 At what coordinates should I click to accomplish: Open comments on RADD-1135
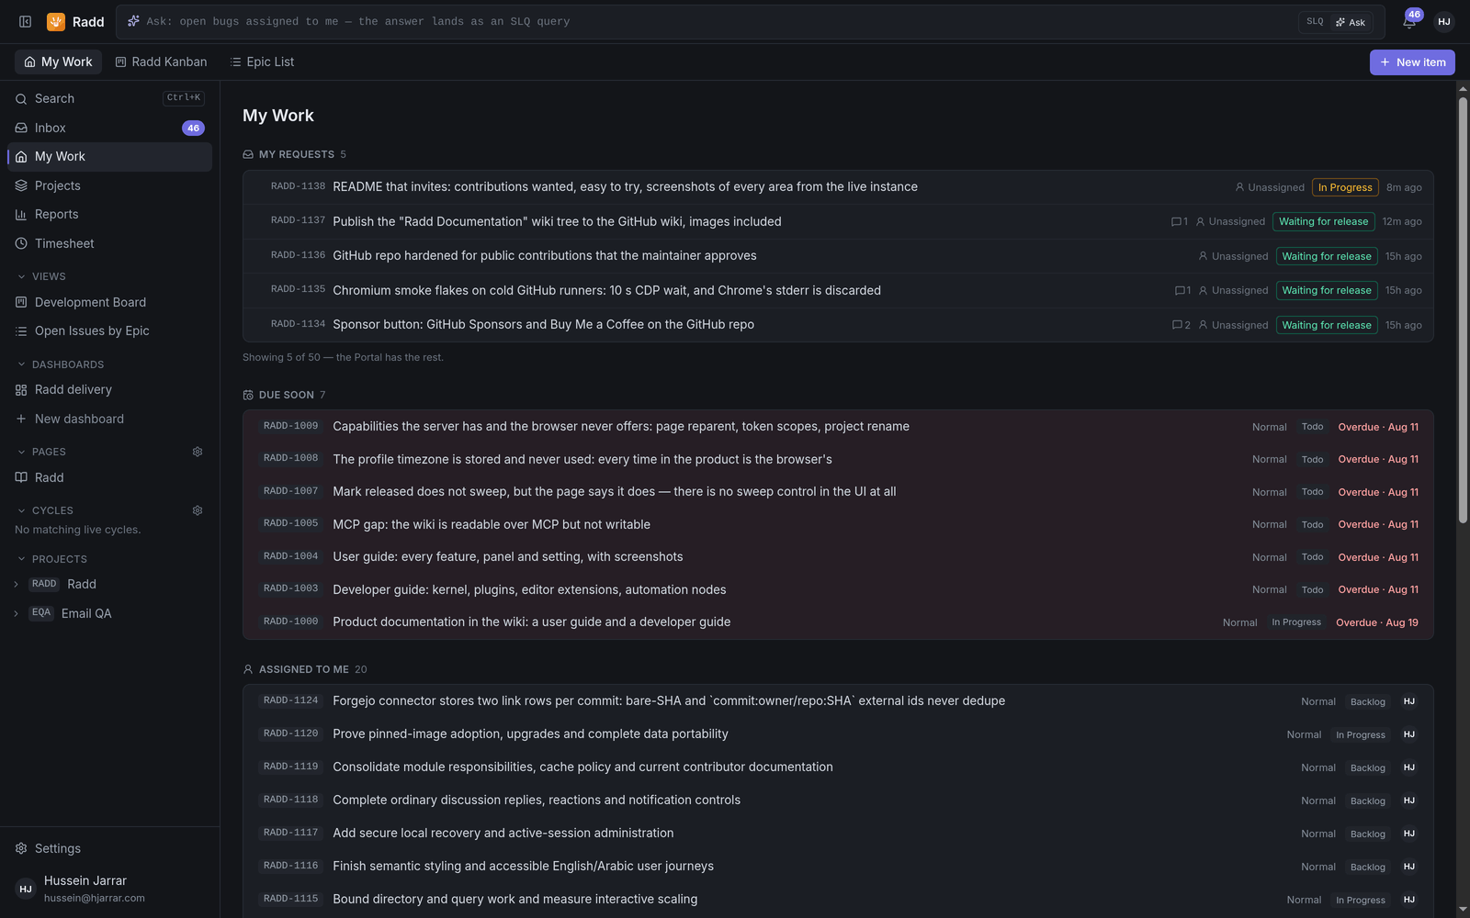pyautogui.click(x=1182, y=290)
